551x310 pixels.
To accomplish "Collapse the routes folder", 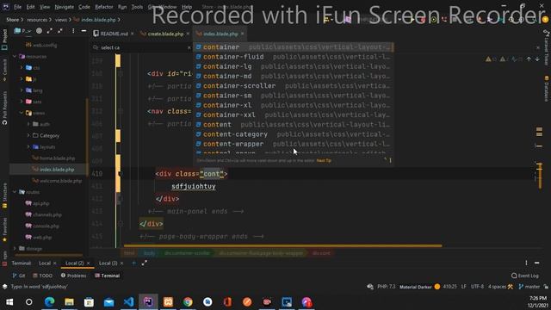I will coord(15,192).
